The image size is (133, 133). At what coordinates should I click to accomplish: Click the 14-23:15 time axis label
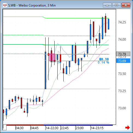pos(97,128)
